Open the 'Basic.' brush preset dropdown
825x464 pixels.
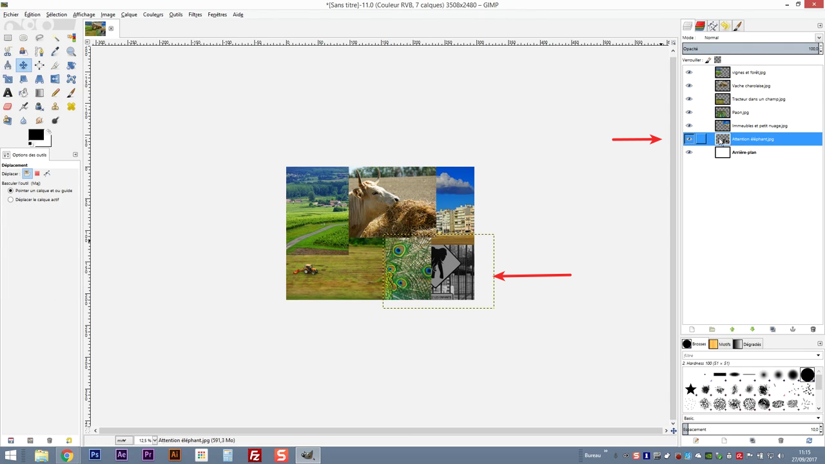(818, 418)
